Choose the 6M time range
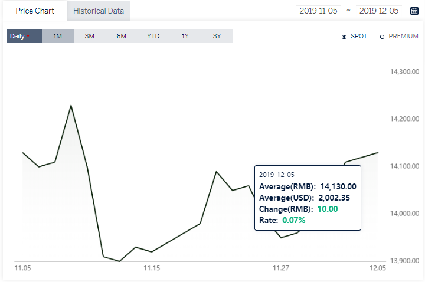The height and width of the screenshot is (282, 425). (122, 36)
